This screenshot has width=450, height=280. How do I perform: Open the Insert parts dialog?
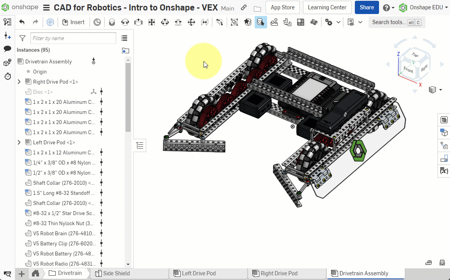click(73, 22)
